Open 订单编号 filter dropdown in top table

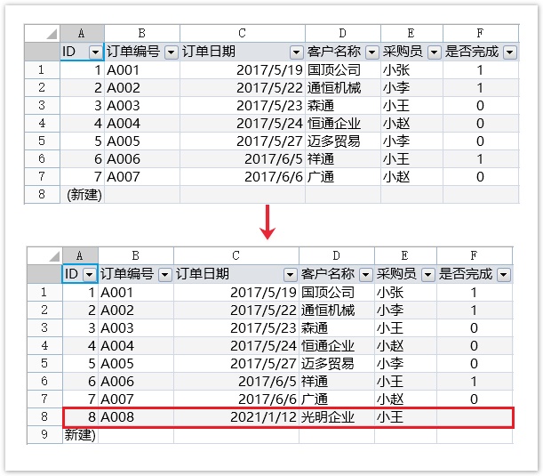170,52
